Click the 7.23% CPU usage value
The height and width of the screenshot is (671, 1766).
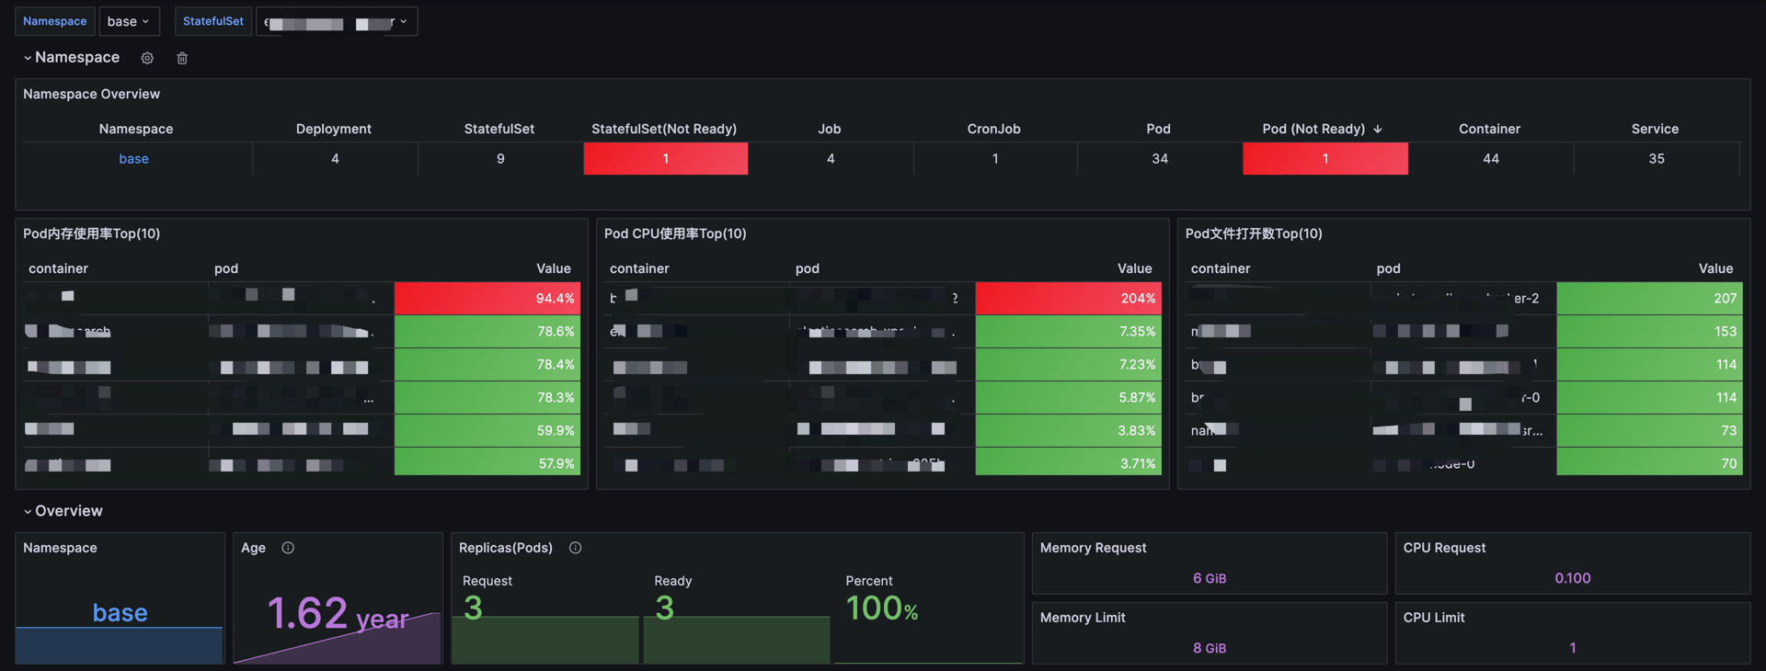pos(1137,364)
